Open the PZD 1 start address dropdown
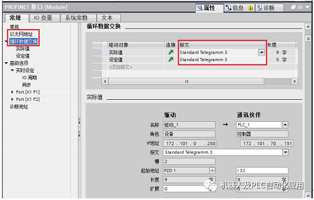This screenshot has width=314, height=200. tap(212, 170)
